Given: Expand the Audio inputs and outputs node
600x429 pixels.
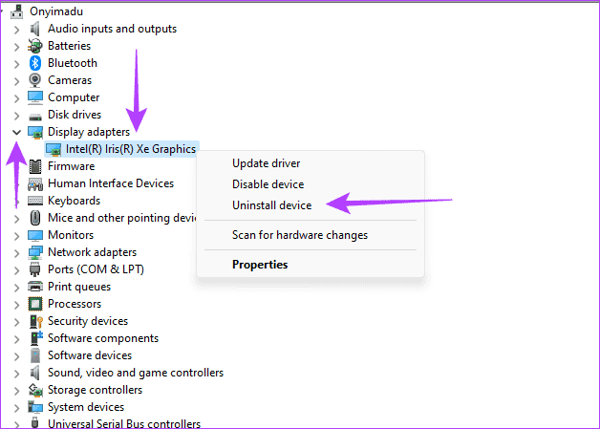Looking at the screenshot, I should tap(16, 30).
